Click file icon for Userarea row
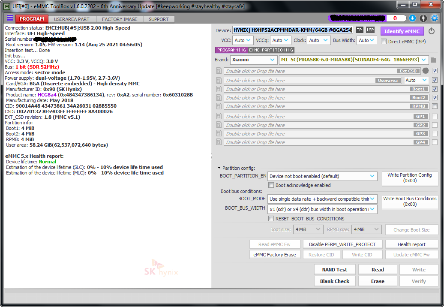The width and height of the screenshot is (444, 307). 219,81
